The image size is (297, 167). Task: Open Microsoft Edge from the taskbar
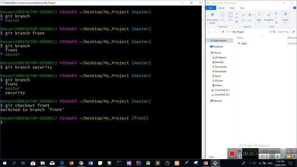pyautogui.click(x=62, y=163)
